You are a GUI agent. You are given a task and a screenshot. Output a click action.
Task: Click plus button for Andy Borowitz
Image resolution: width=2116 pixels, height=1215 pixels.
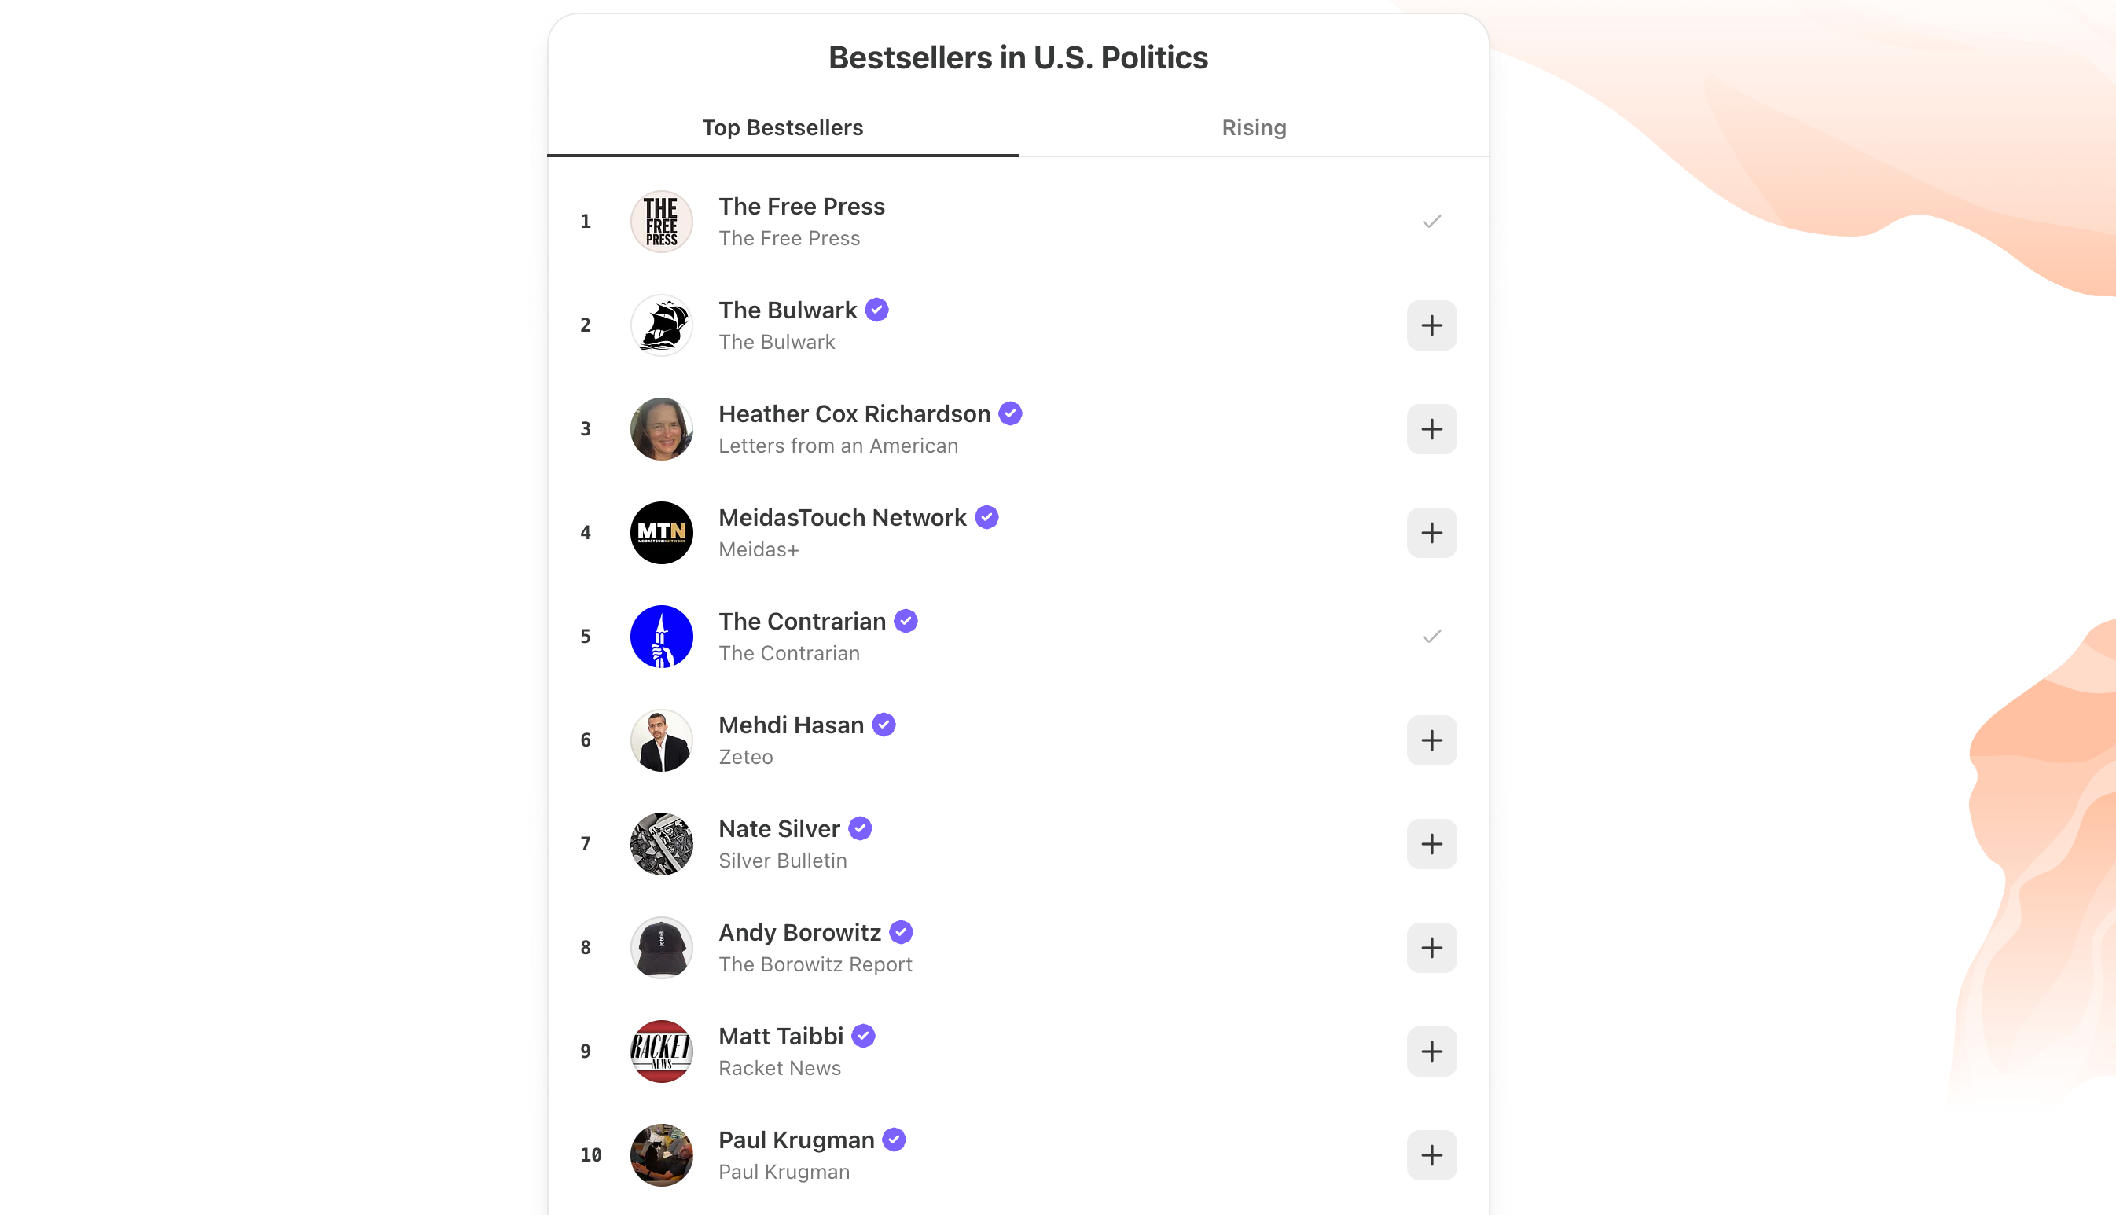pyautogui.click(x=1431, y=947)
